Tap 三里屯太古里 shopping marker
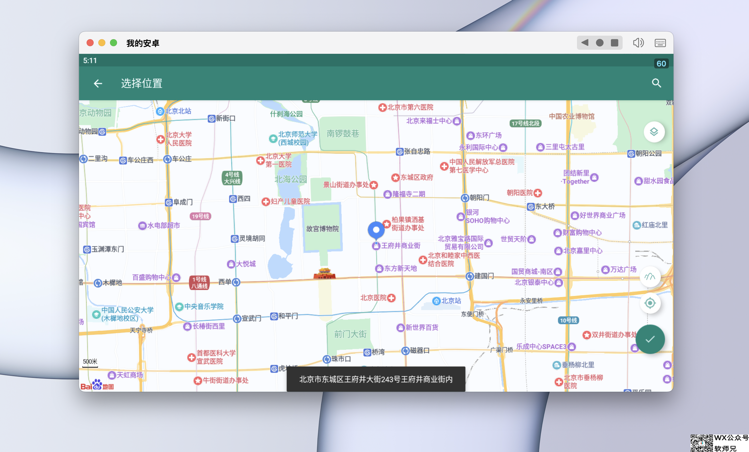 pos(540,147)
